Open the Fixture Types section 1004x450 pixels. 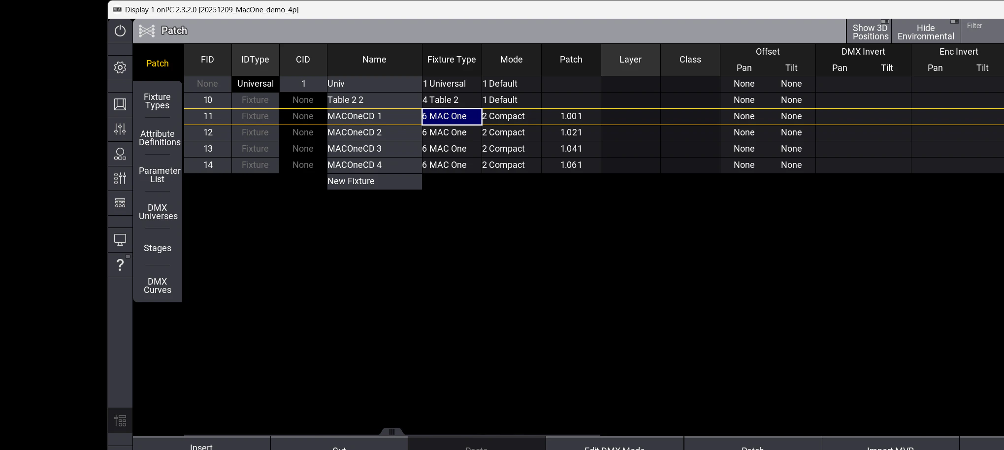point(158,101)
